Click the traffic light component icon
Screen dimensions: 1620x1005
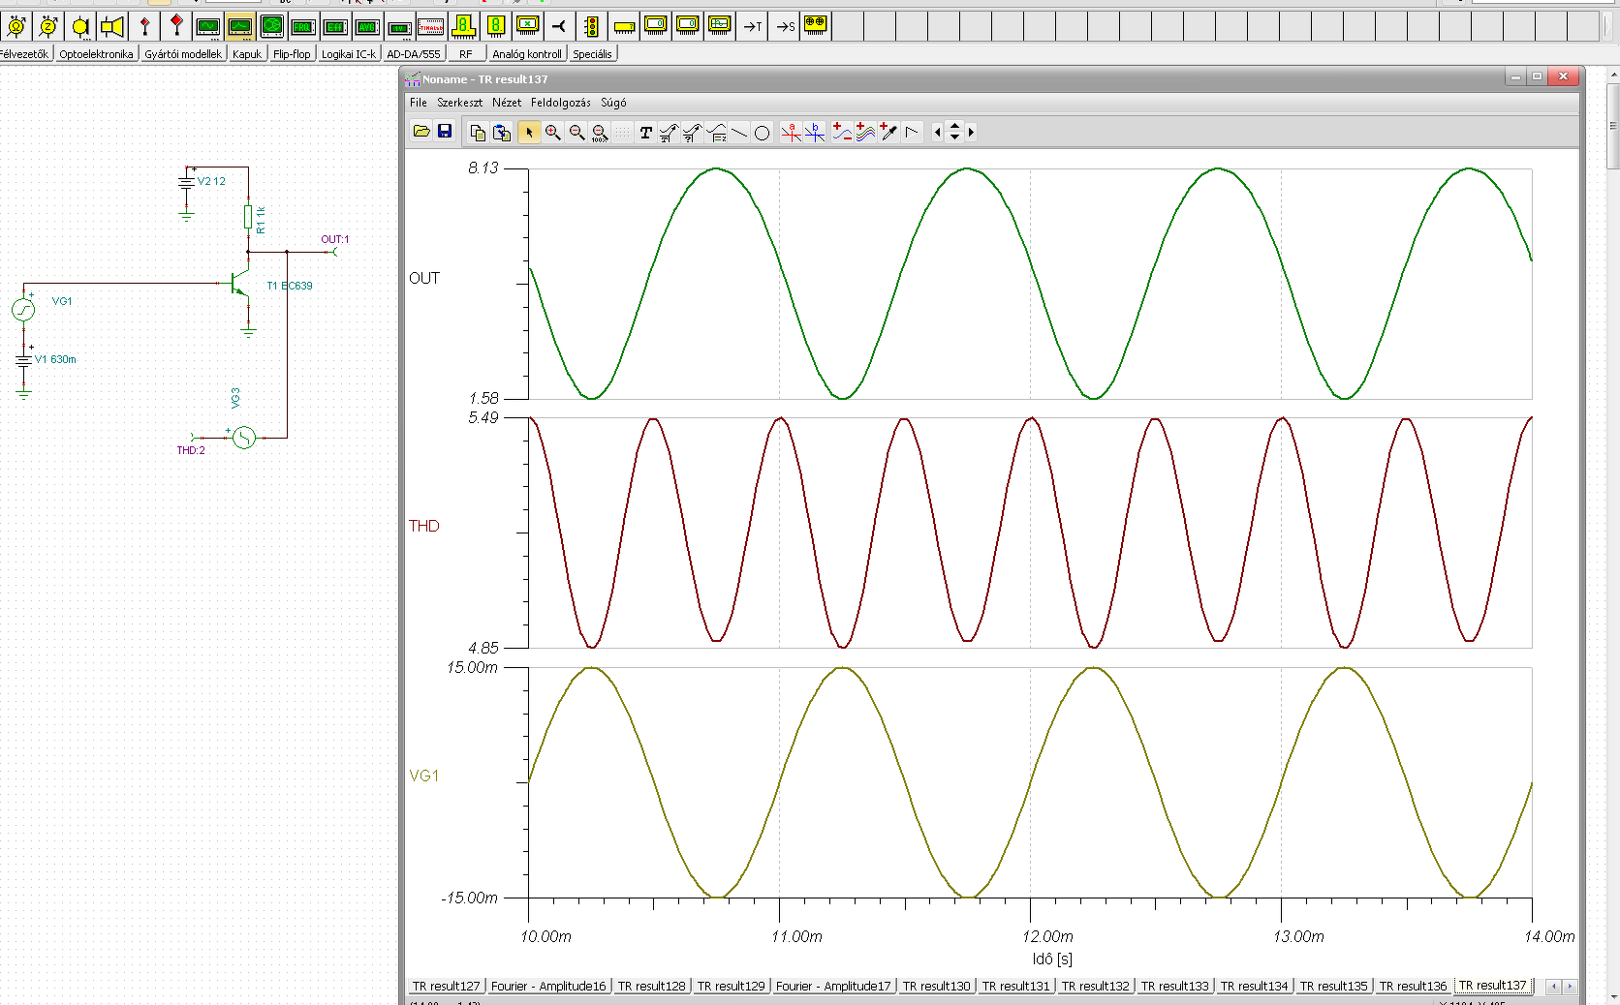pos(591,26)
